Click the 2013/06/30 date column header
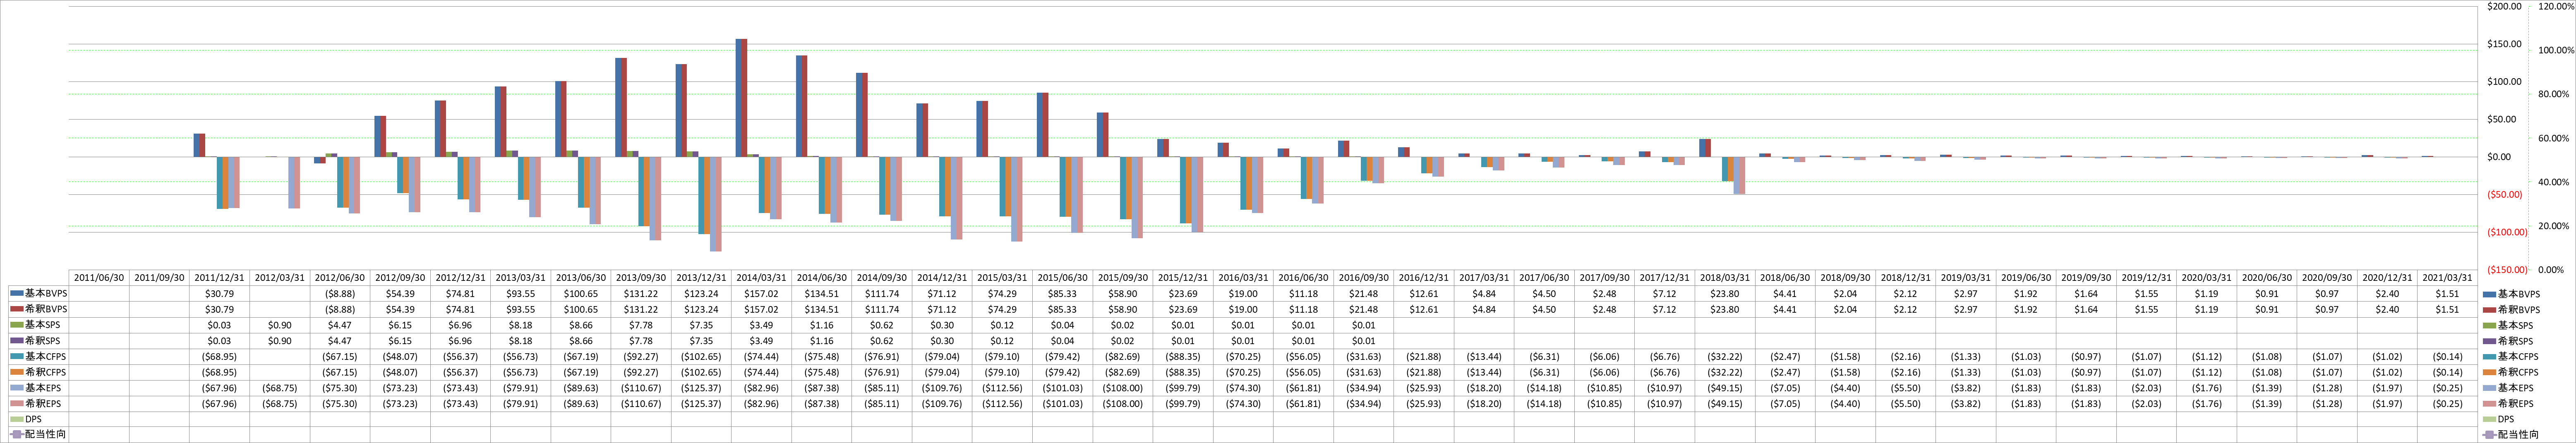 (x=581, y=278)
